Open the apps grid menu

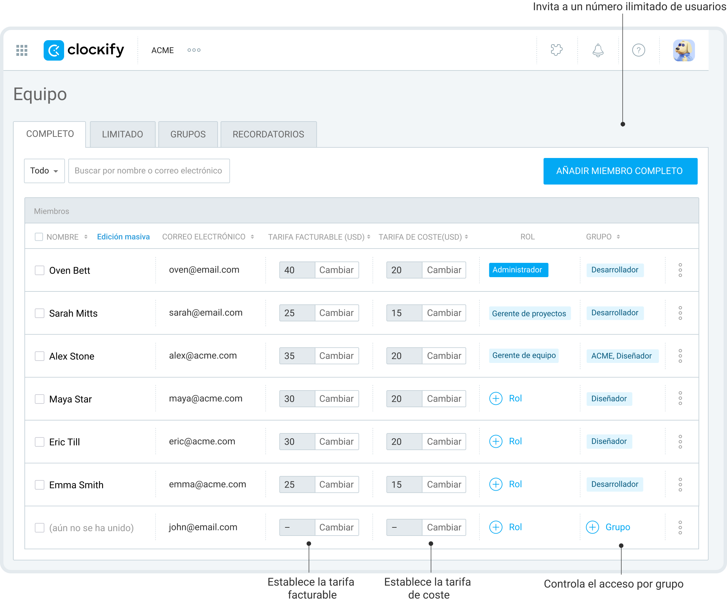[x=21, y=50]
